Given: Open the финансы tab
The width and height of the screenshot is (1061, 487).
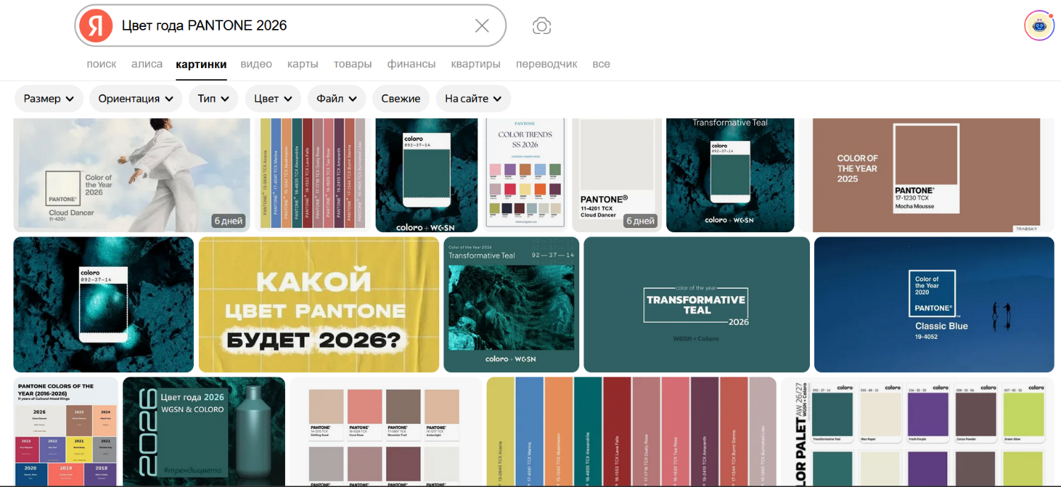Looking at the screenshot, I should click(412, 64).
